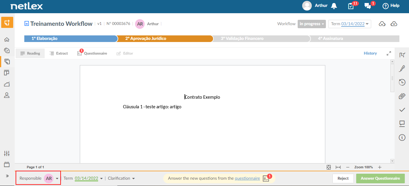Select the 4º Assinatura workflow stage
409x186 pixels.
coord(354,38)
